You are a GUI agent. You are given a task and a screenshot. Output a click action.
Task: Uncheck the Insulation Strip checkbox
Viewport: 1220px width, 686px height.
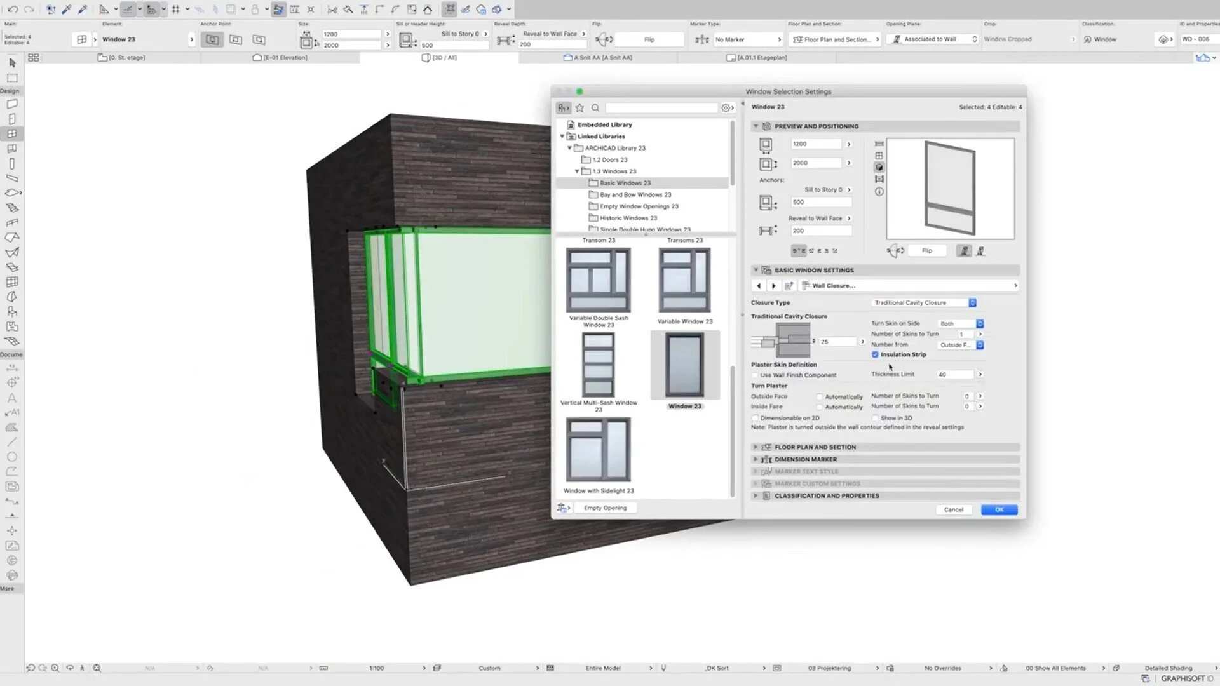tap(875, 354)
